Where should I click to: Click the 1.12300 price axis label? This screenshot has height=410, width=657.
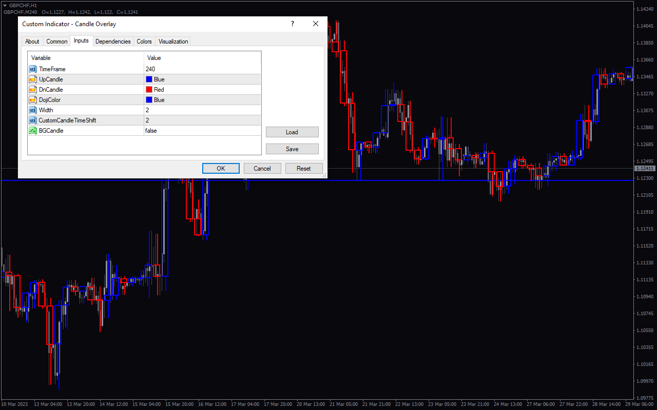click(x=645, y=178)
